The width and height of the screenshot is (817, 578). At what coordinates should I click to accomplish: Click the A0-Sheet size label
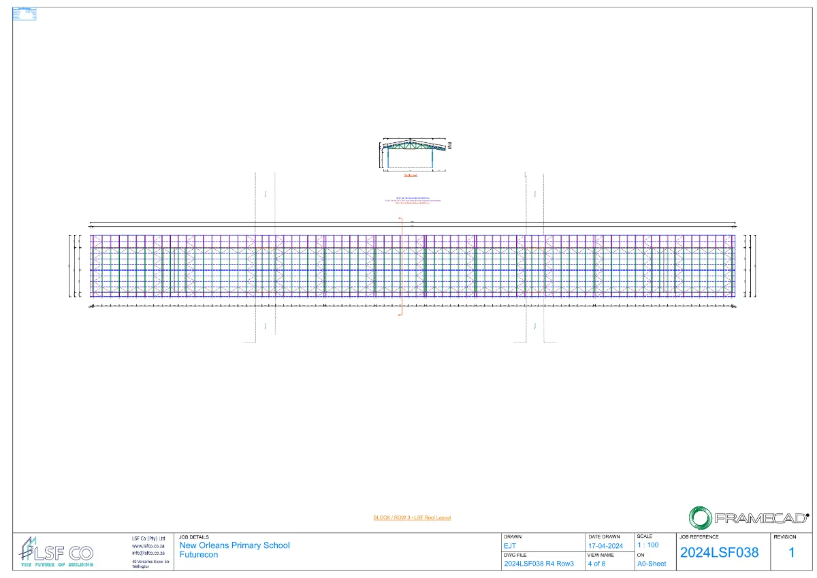652,564
